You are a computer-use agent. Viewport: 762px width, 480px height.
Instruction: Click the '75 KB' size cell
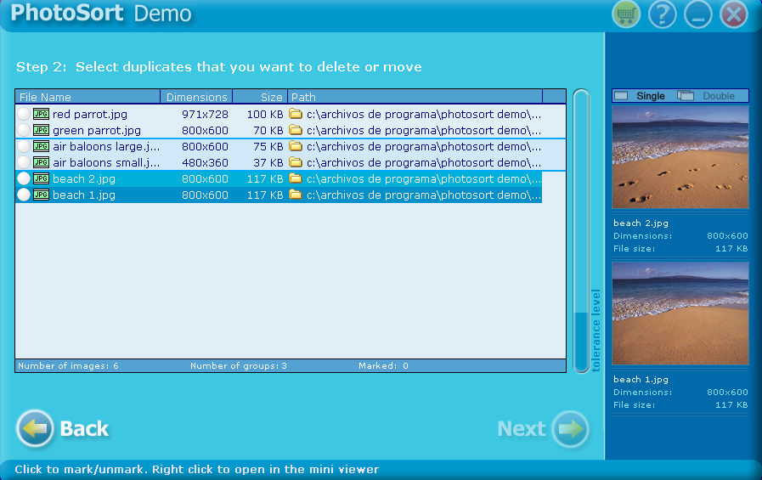click(268, 146)
